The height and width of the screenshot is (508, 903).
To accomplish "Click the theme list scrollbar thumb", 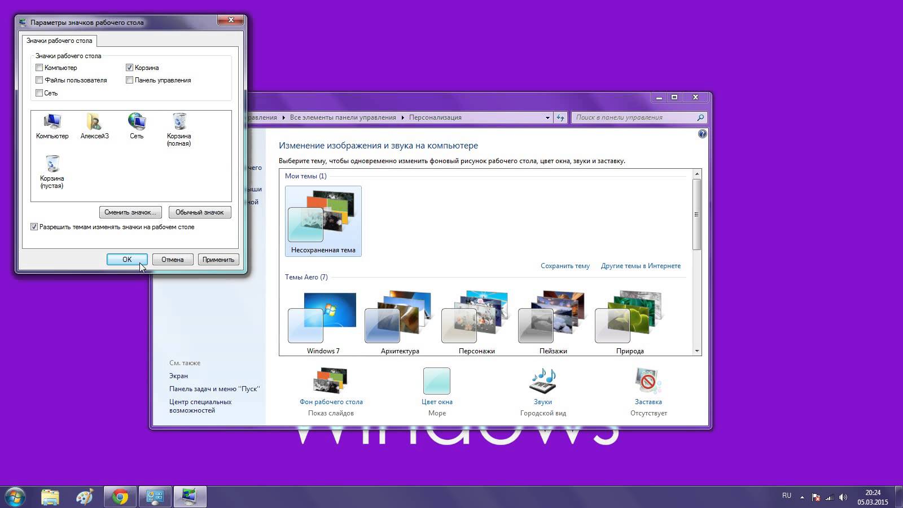I will tap(697, 214).
